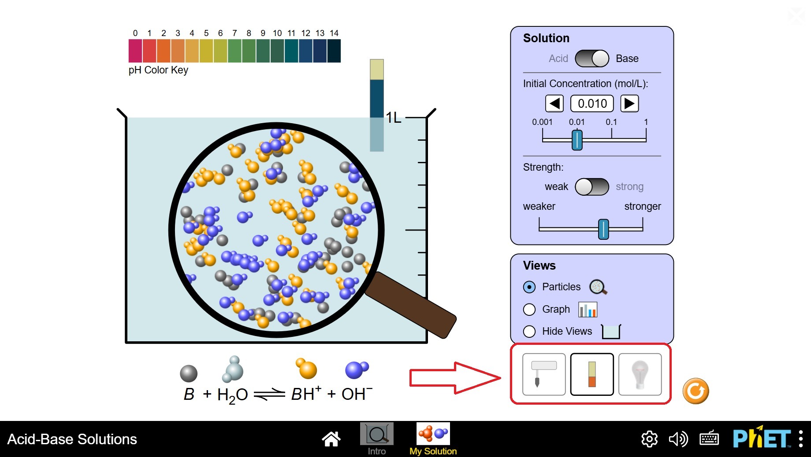Go to the Home screen
This screenshot has width=811, height=457.
pos(331,439)
